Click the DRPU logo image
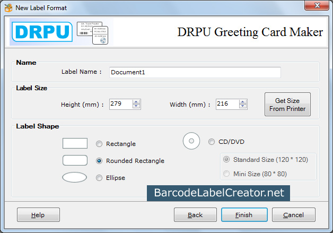The height and width of the screenshot is (233, 333). click(x=42, y=32)
